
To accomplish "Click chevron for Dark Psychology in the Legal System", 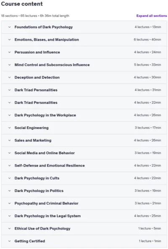I will tap(10, 216).
